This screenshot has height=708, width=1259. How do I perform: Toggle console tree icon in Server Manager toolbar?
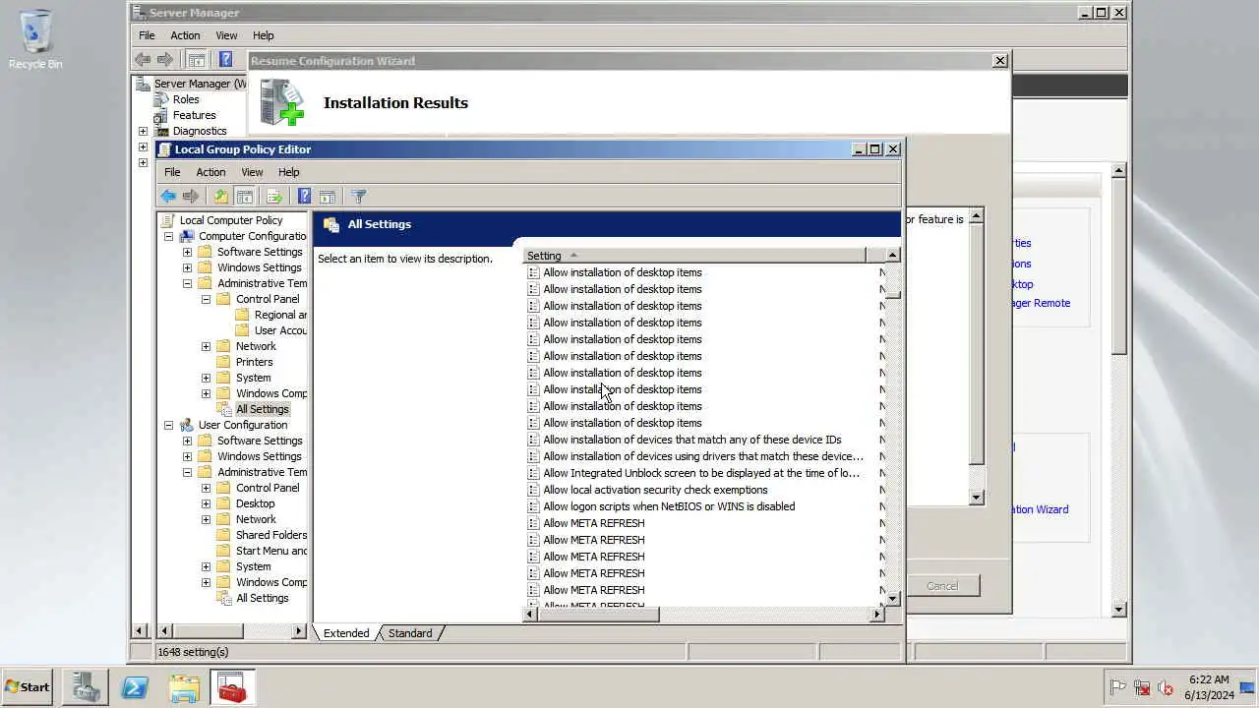(196, 60)
